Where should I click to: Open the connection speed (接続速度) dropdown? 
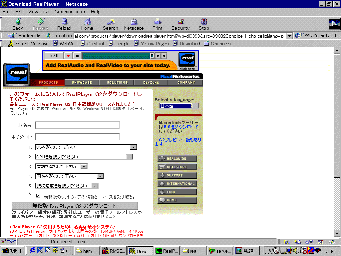[67, 186]
